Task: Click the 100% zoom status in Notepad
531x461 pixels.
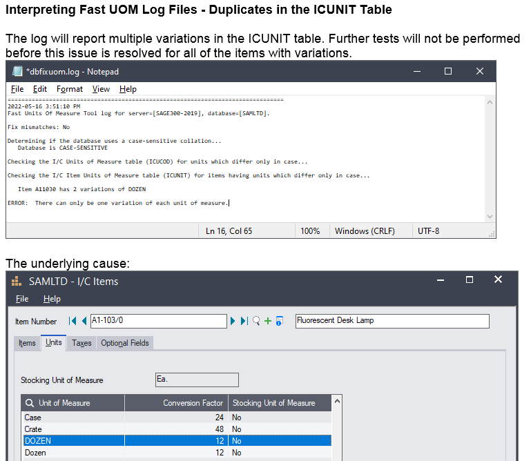Action: point(310,230)
